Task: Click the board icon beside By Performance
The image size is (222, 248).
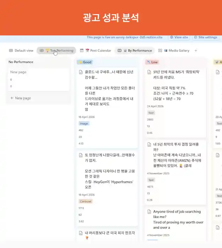Action: [x=120, y=51]
